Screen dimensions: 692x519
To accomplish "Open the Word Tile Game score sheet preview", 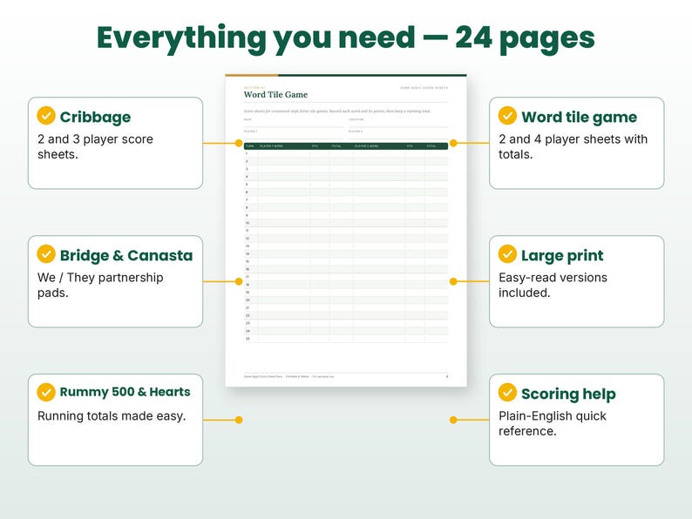I will click(346, 231).
